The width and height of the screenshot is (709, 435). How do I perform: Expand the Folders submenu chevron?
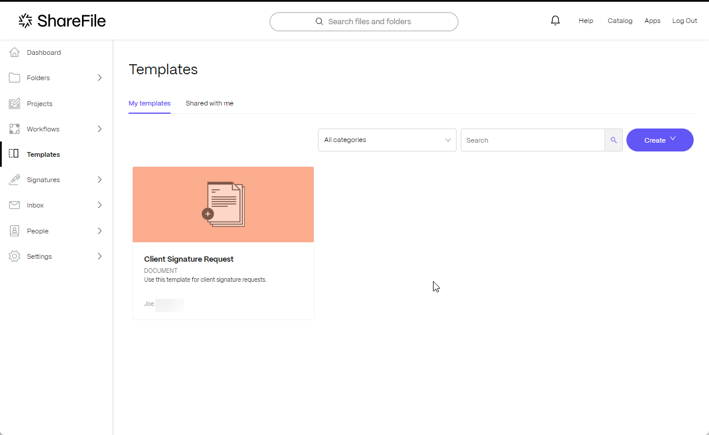pos(100,78)
